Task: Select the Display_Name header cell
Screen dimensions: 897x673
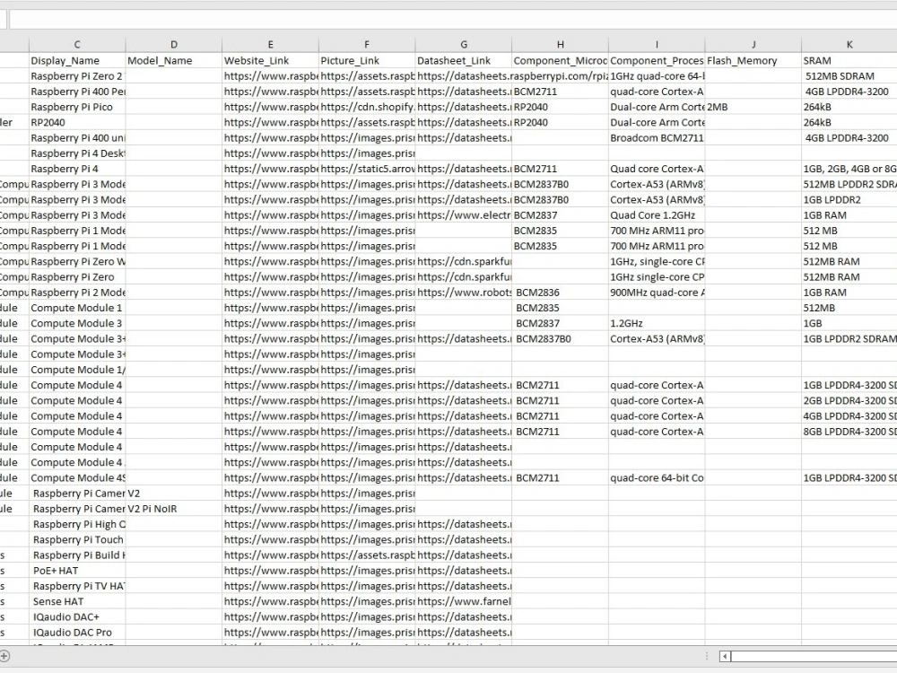Action: (x=77, y=61)
